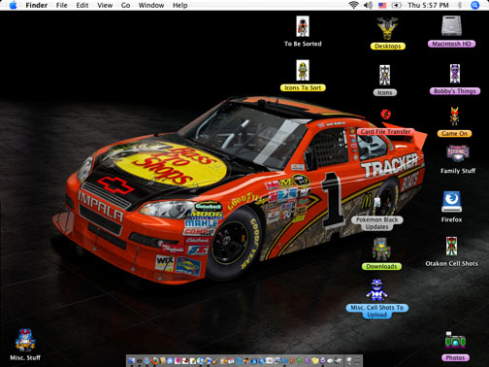Open the Wi-Fi status menu
This screenshot has width=489, height=367.
coord(353,5)
